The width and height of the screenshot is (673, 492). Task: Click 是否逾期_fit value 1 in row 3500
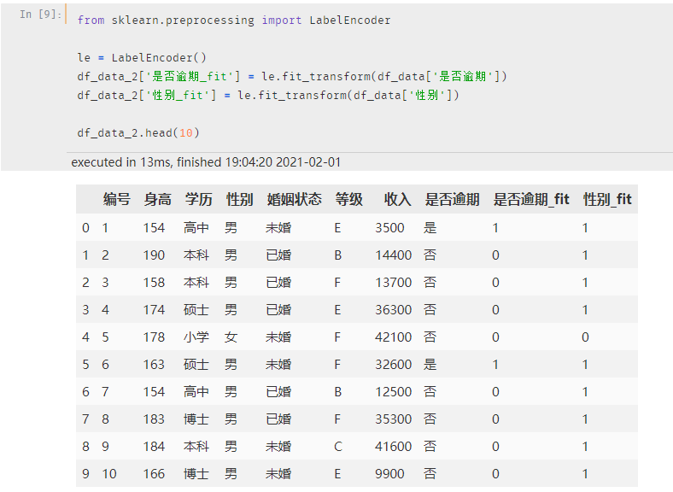pos(495,227)
